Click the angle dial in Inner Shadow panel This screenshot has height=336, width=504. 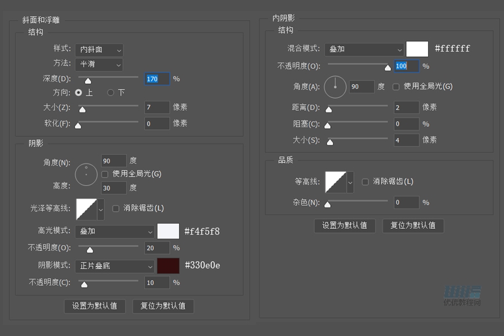335,87
